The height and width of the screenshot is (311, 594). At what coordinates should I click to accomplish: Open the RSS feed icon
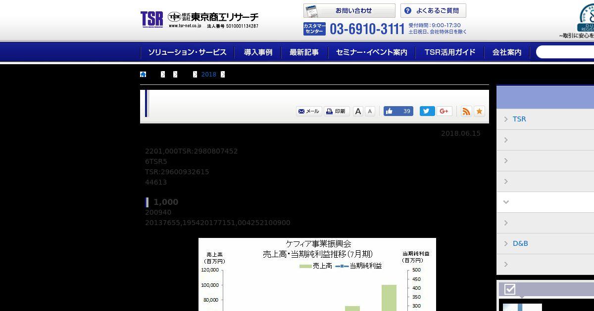[466, 111]
